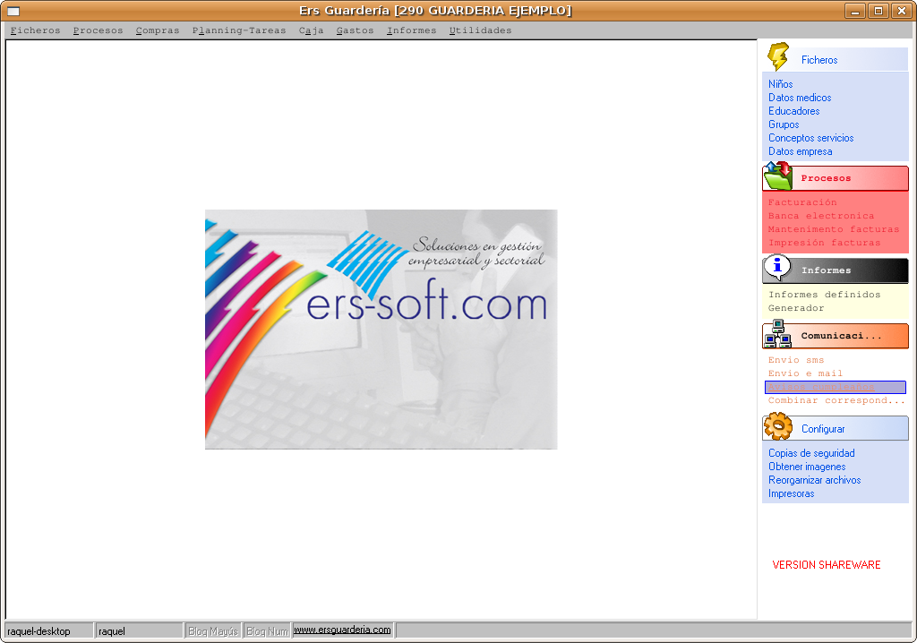The width and height of the screenshot is (917, 643).
Task: Open Envio e mail link
Action: point(805,373)
